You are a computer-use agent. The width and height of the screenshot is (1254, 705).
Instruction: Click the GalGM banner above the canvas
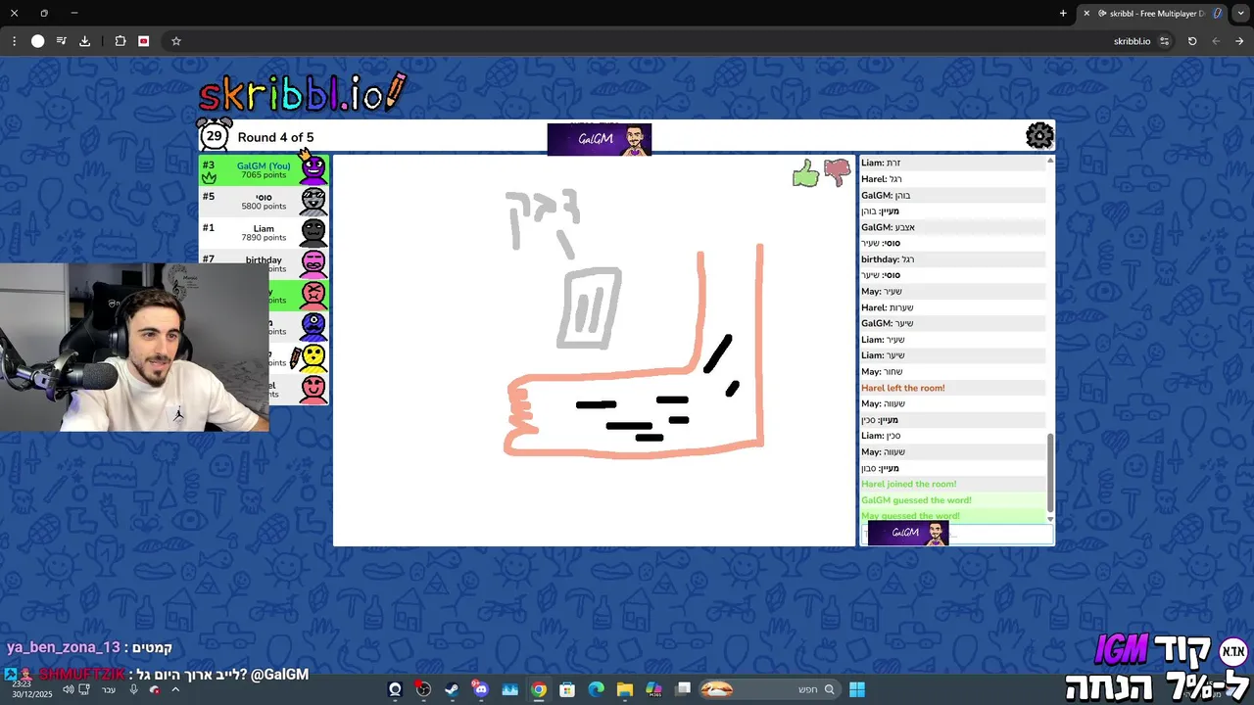[x=600, y=139]
